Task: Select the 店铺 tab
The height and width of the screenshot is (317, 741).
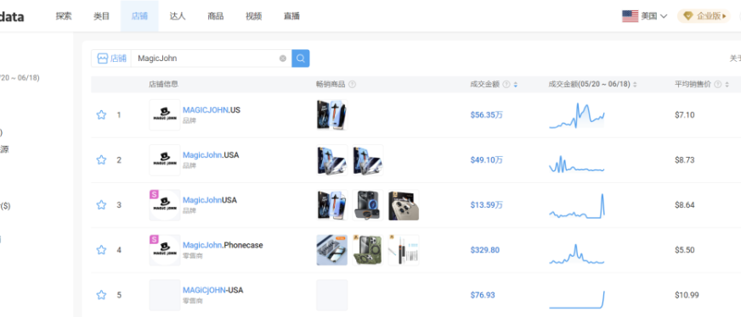Action: point(139,16)
